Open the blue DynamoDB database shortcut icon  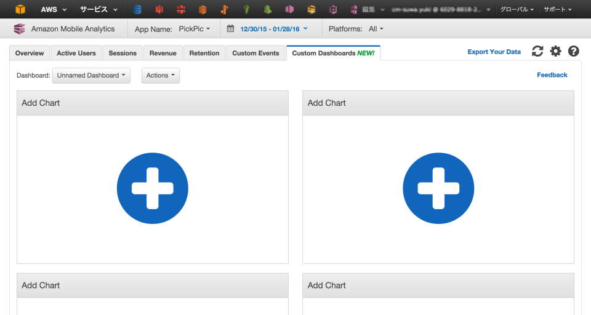pos(137,9)
